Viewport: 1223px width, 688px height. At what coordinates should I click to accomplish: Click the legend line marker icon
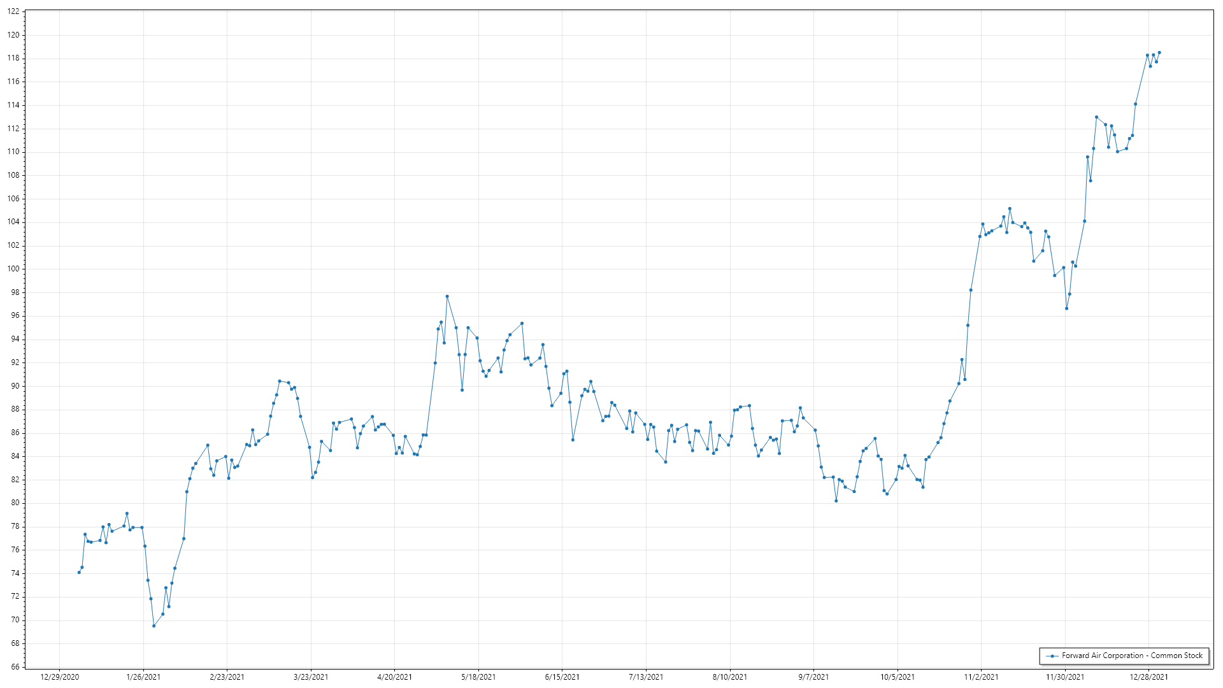coord(1052,656)
